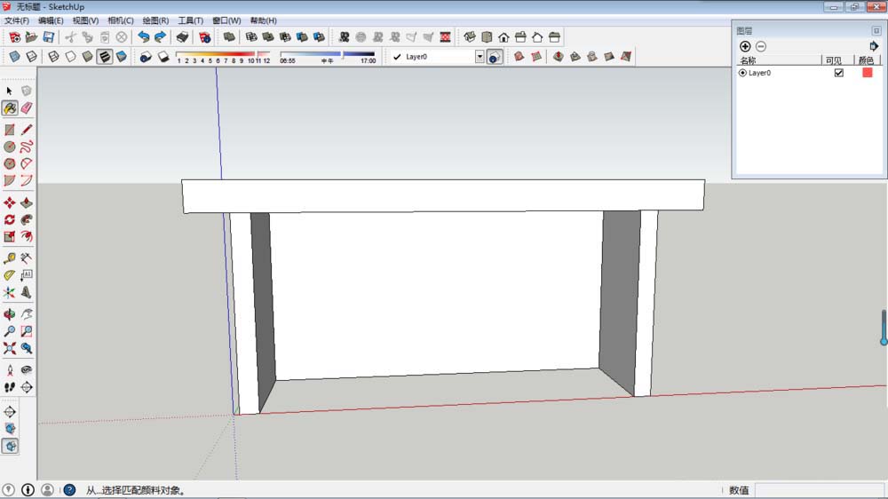This screenshot has width=888, height=499.
Task: Open the Layer0 dropdown arrow in toolbar
Action: click(480, 57)
